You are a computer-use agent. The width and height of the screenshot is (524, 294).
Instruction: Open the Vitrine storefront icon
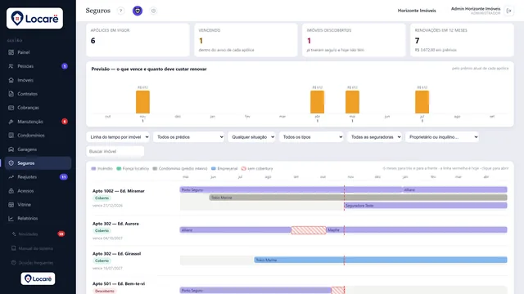coord(11,205)
